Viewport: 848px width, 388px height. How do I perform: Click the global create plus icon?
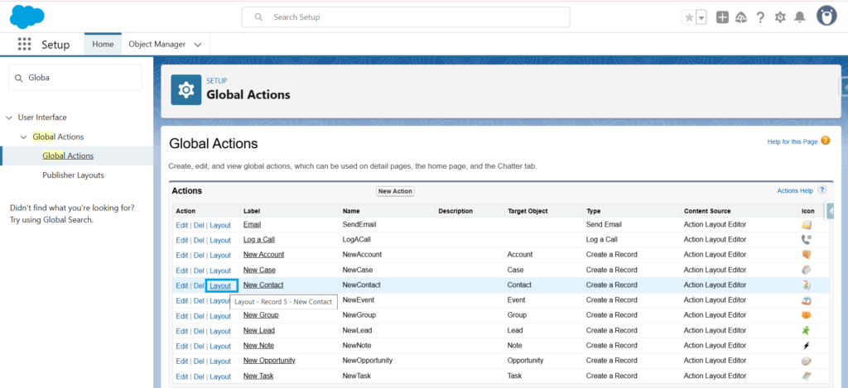pos(722,17)
